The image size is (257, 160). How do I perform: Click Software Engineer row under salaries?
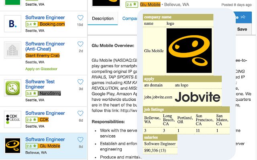(160, 144)
